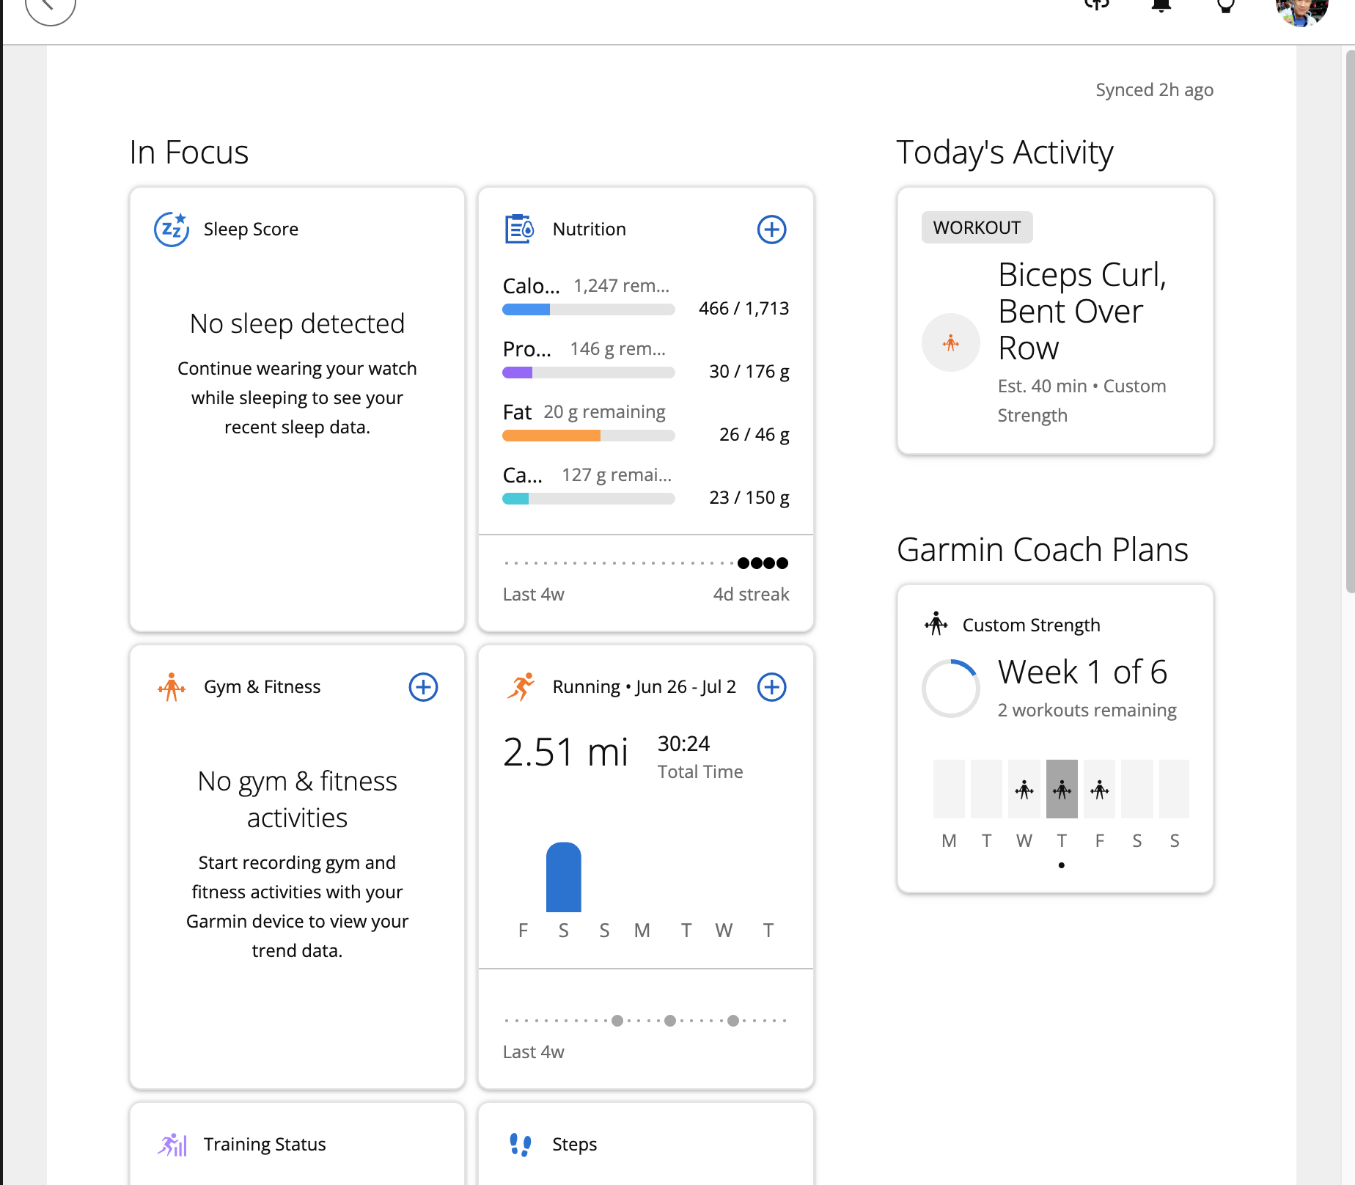This screenshot has width=1355, height=1185.
Task: Add a Gym & Fitness activity
Action: (x=423, y=687)
